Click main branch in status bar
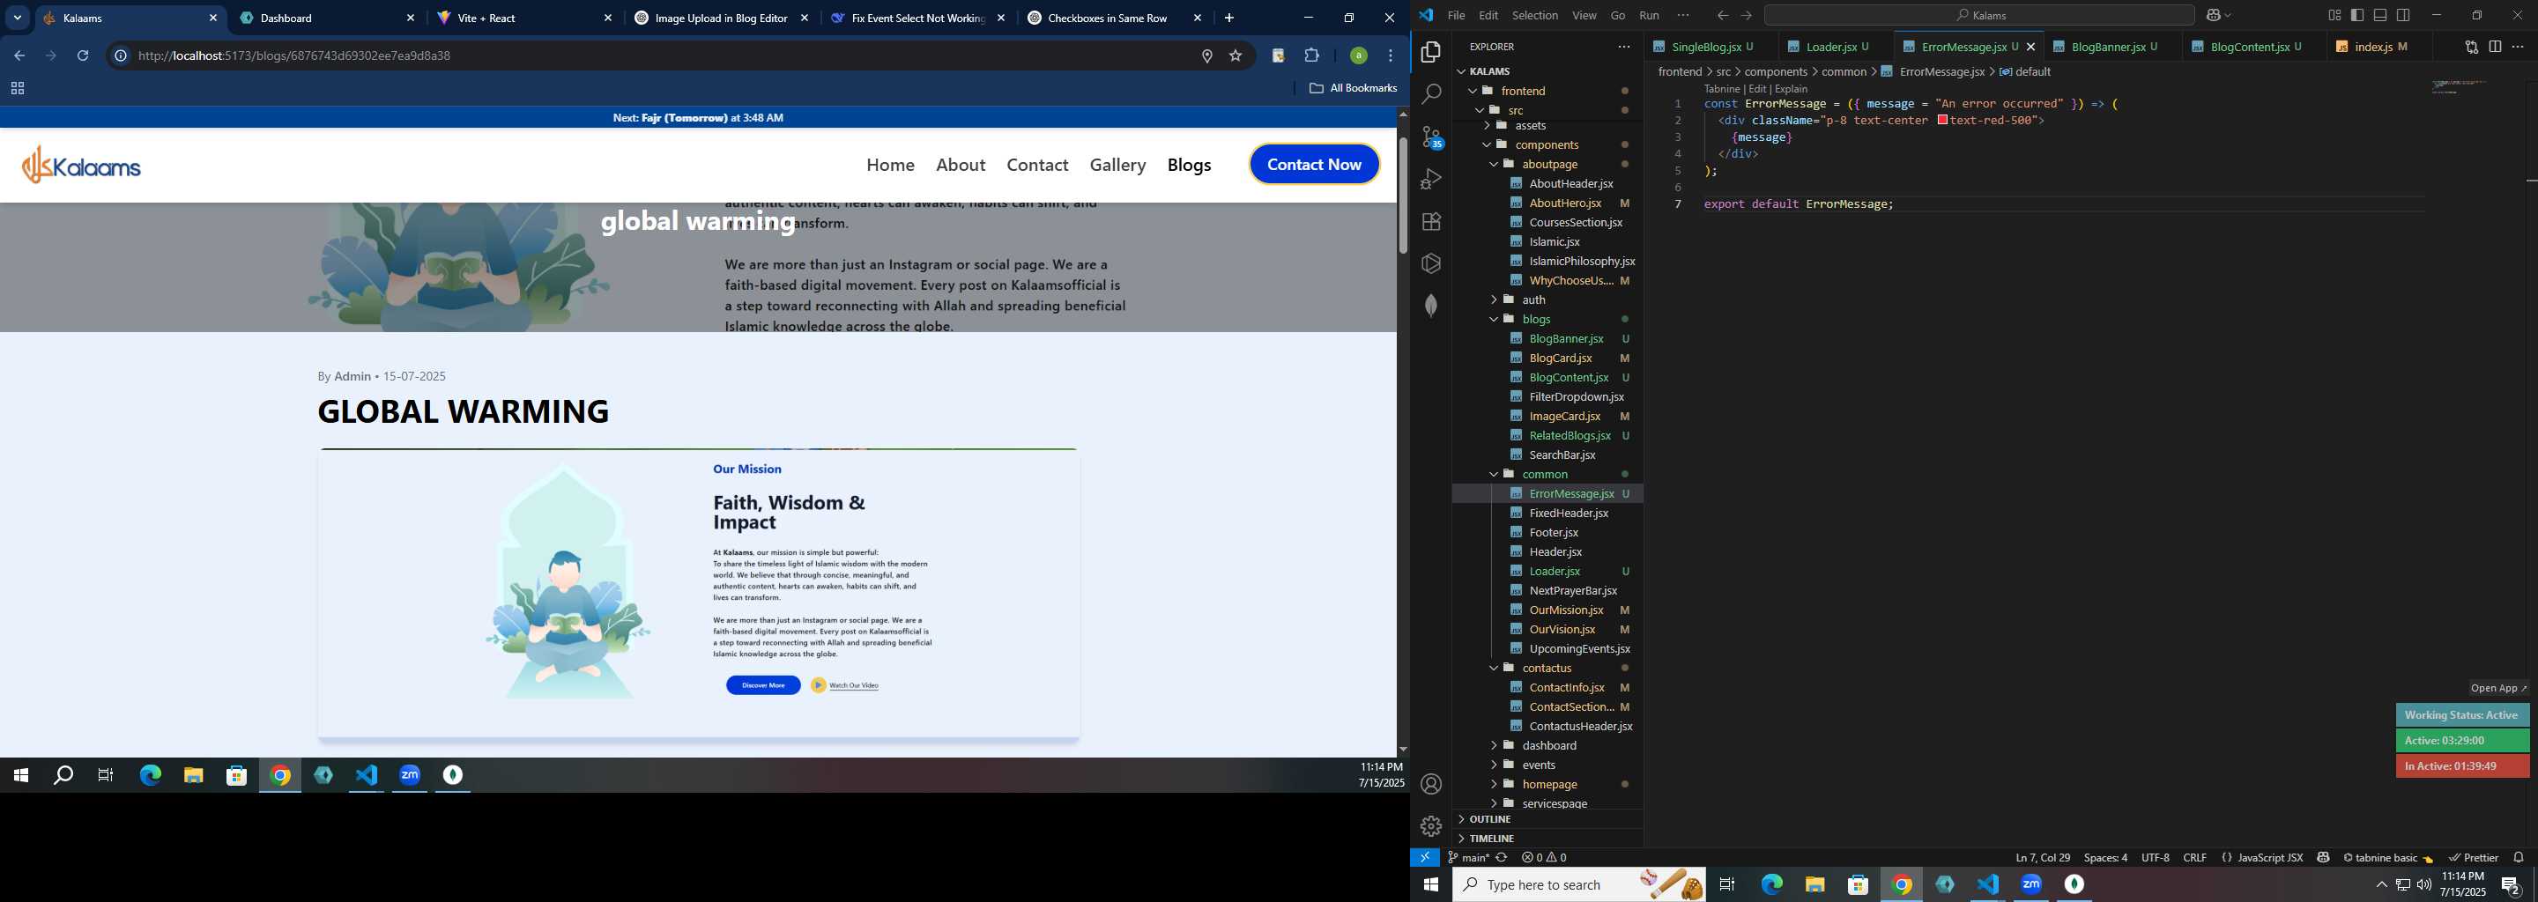2538x902 pixels. click(1468, 858)
